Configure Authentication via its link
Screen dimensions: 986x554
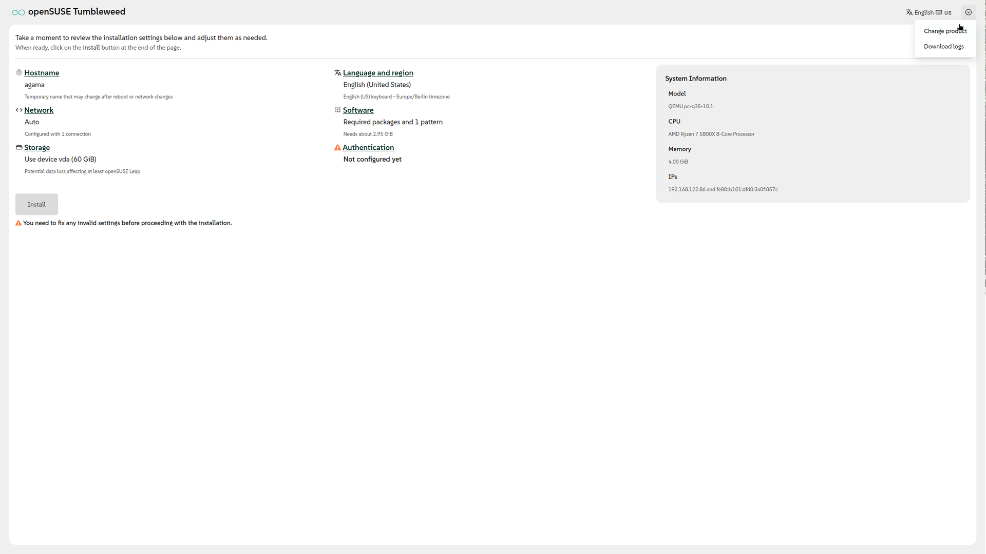[x=368, y=148]
